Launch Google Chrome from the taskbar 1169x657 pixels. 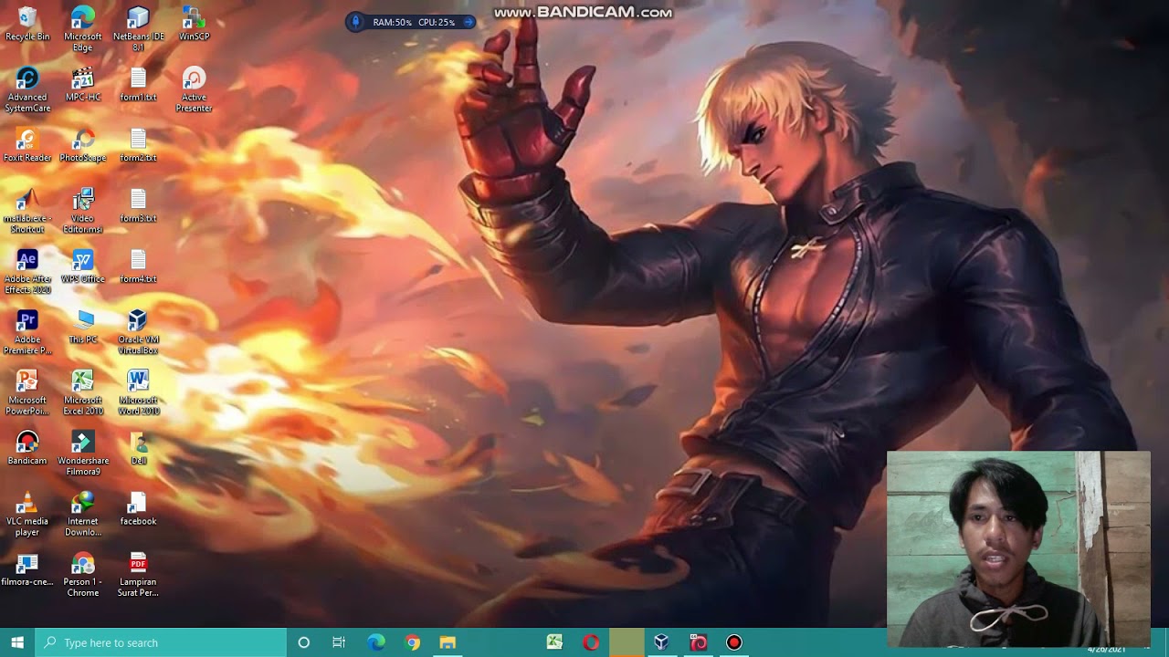(413, 642)
